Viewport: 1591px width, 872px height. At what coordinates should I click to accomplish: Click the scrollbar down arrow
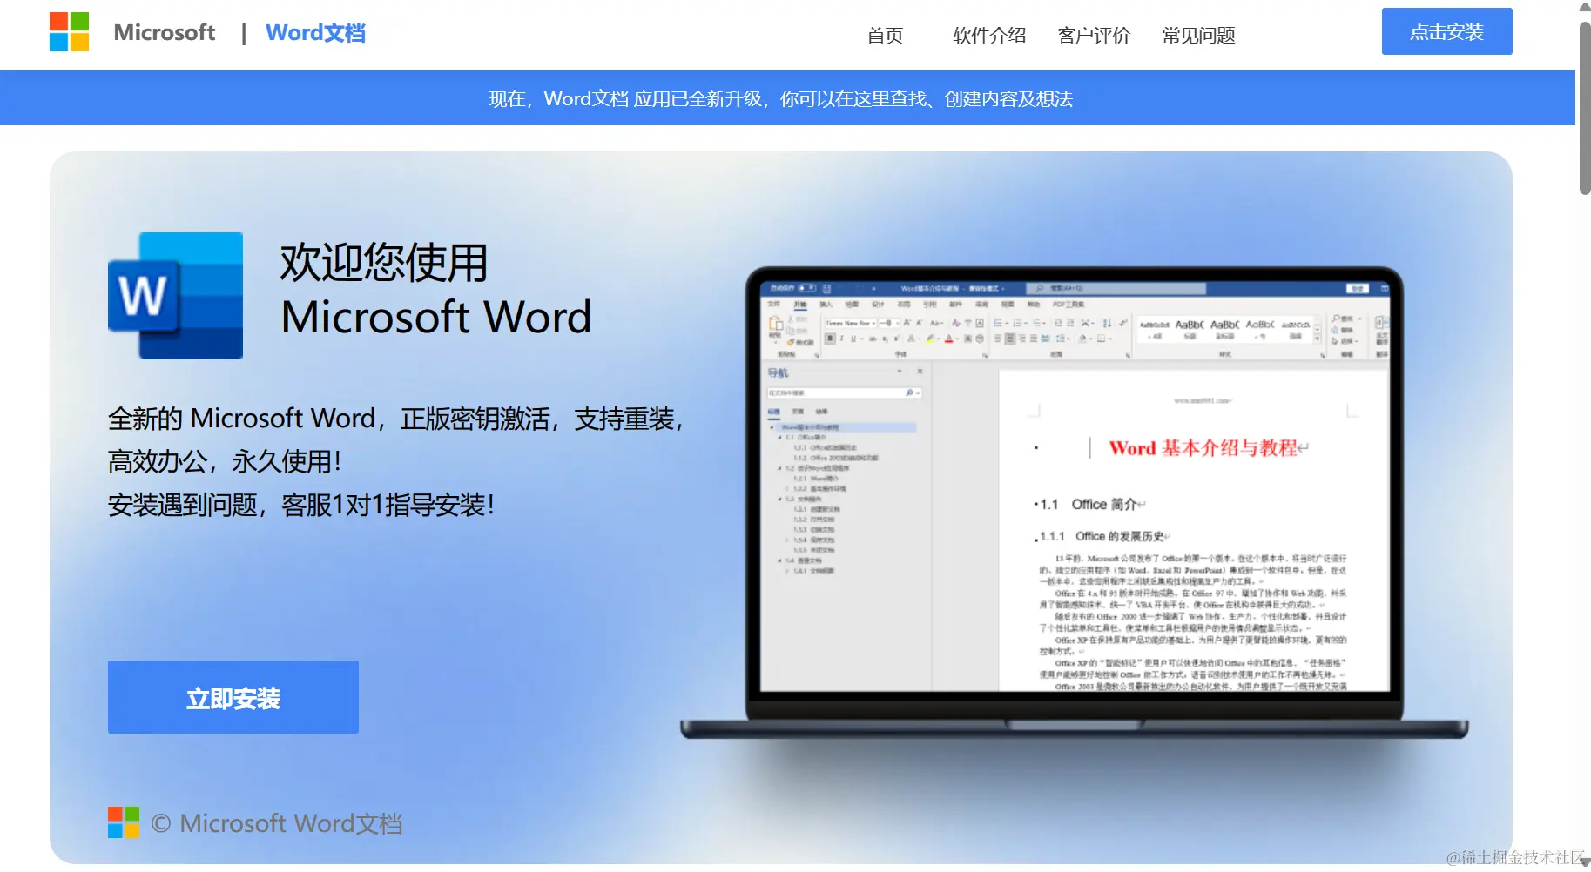(1585, 862)
